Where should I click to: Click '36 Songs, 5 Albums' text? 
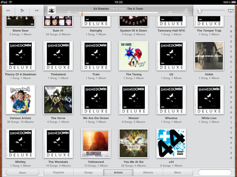[133, 166]
